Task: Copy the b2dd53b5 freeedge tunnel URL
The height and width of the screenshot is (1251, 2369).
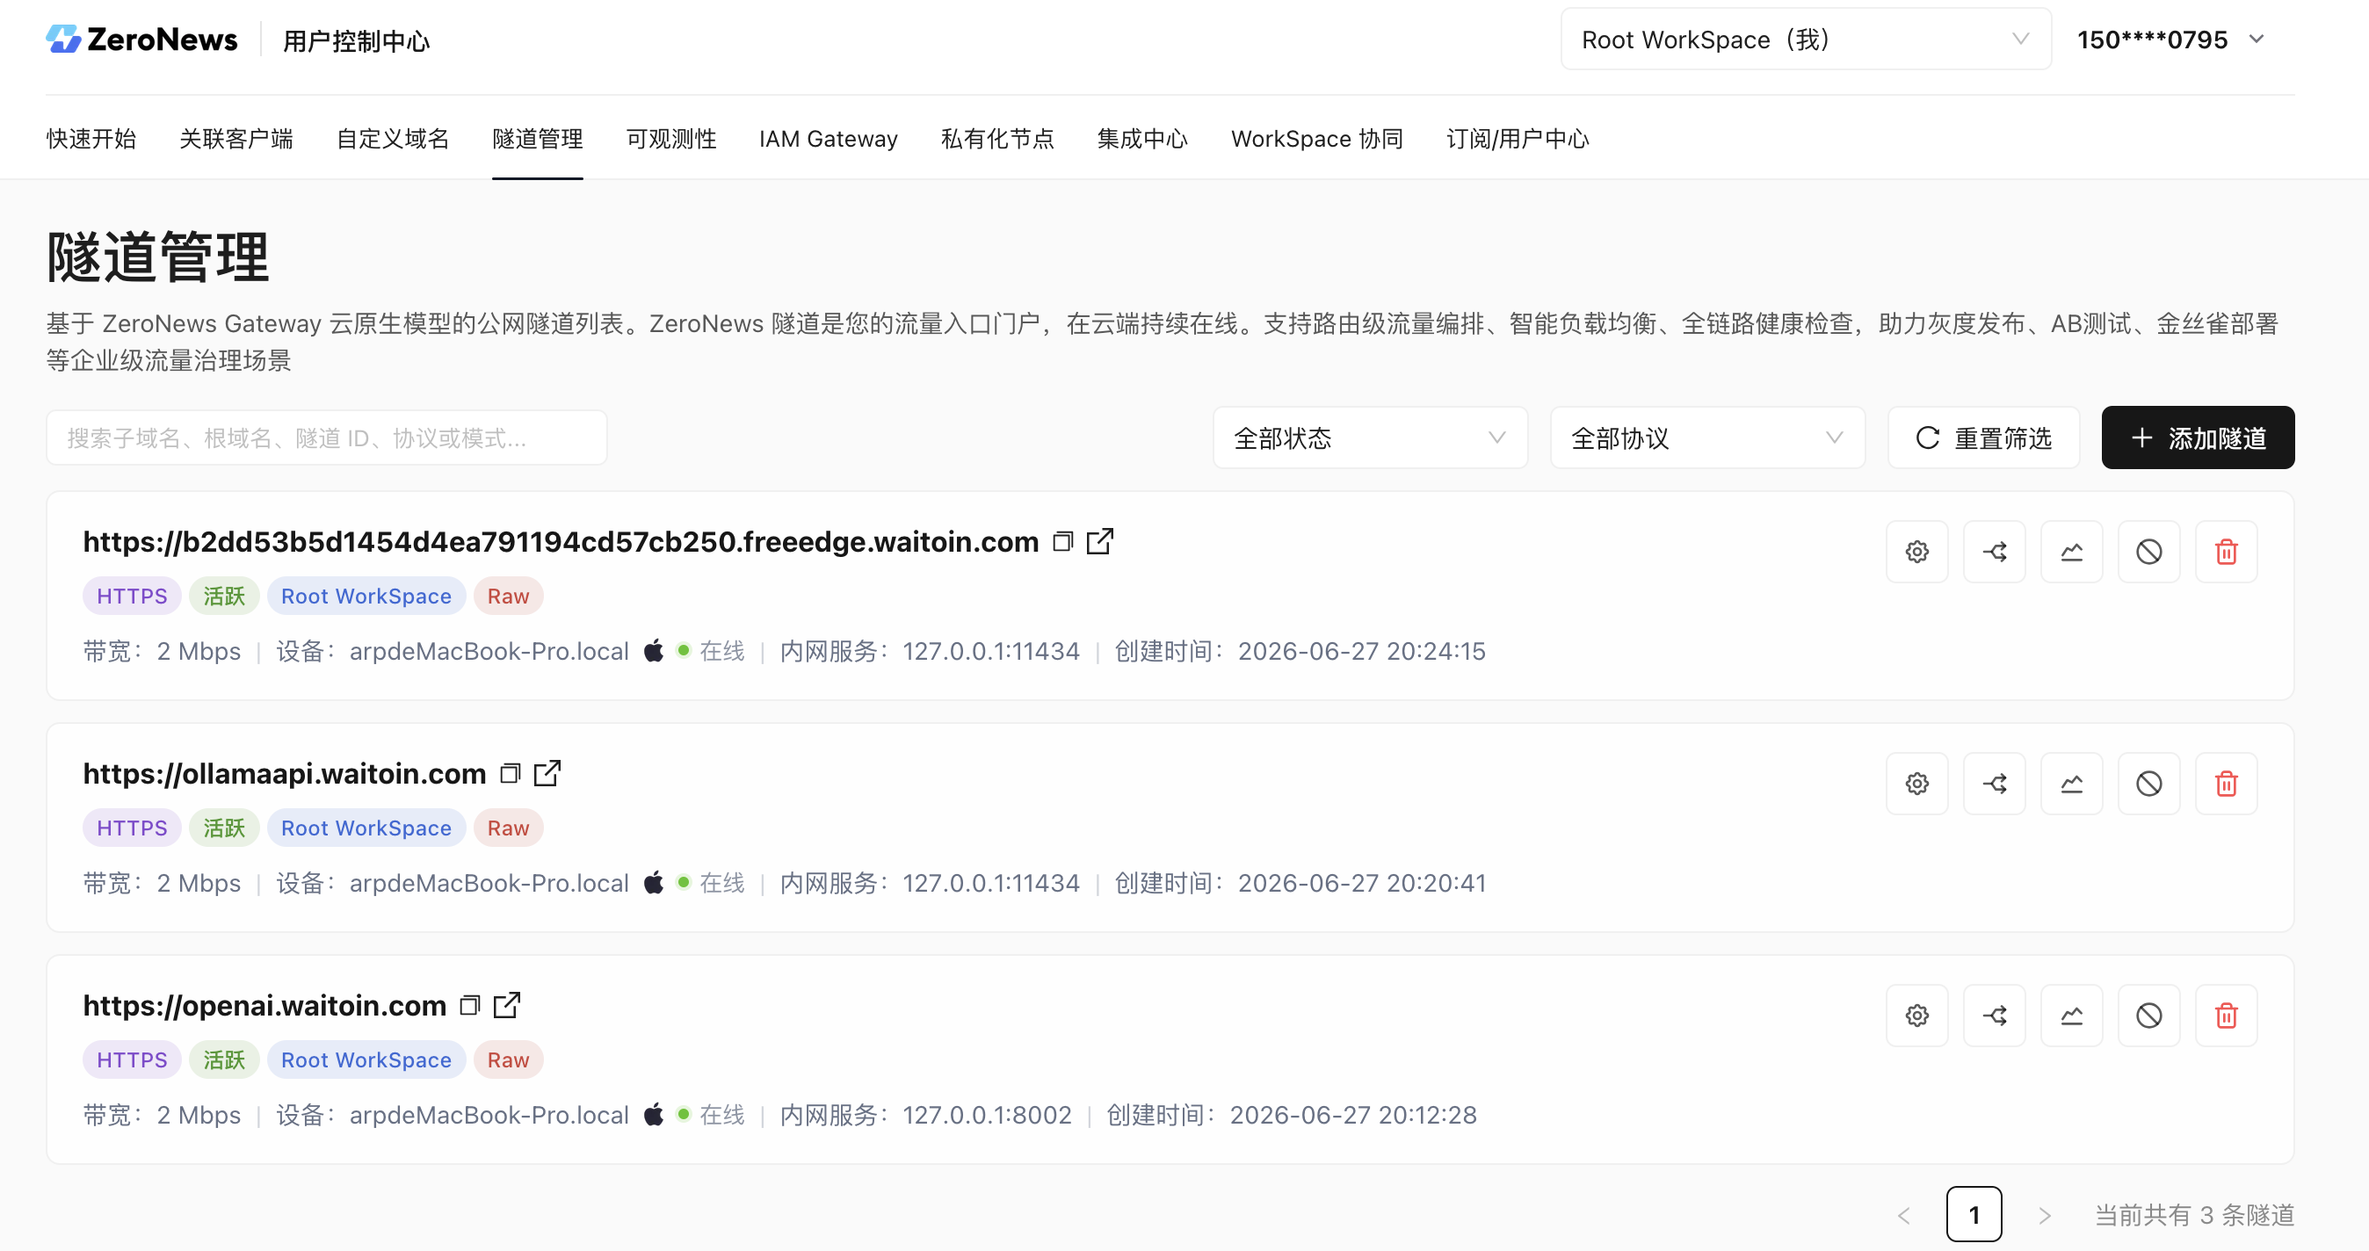Action: [1063, 542]
